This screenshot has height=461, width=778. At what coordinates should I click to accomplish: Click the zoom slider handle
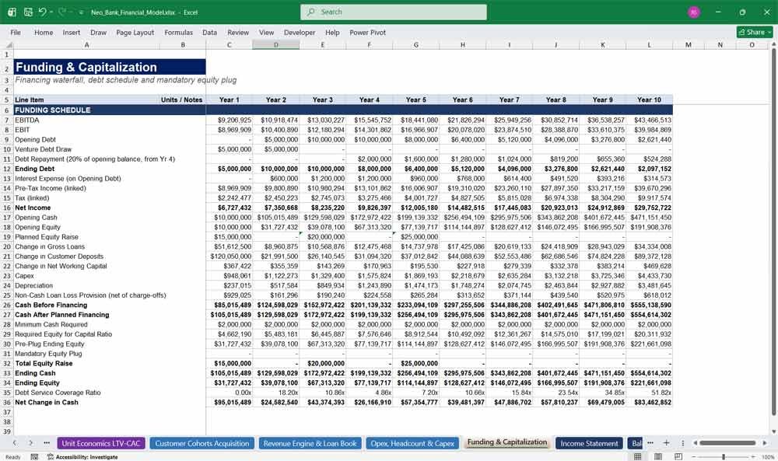pyautogui.click(x=724, y=456)
